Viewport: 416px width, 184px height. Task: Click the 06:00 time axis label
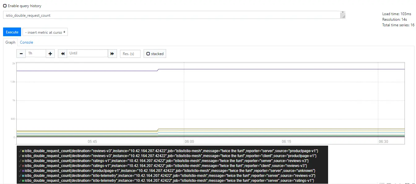click(x=189, y=142)
